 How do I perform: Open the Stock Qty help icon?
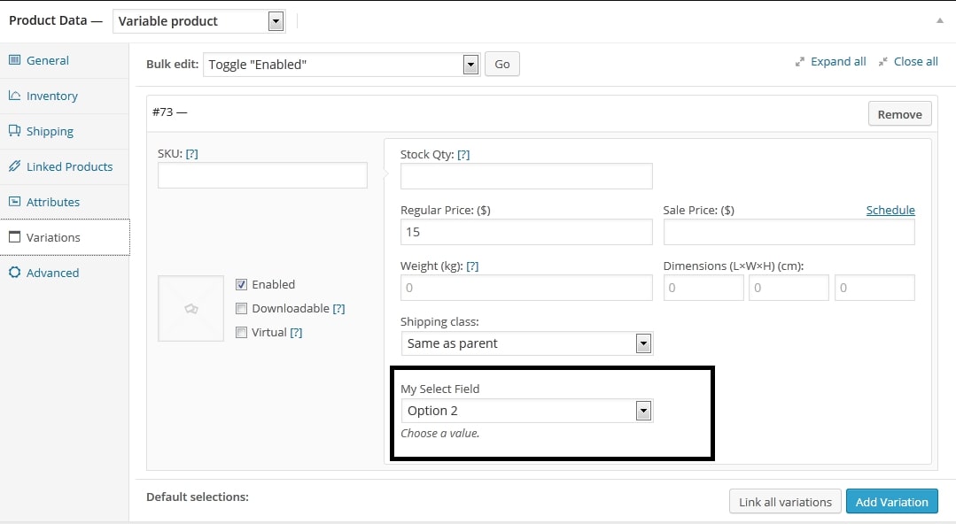[464, 153]
